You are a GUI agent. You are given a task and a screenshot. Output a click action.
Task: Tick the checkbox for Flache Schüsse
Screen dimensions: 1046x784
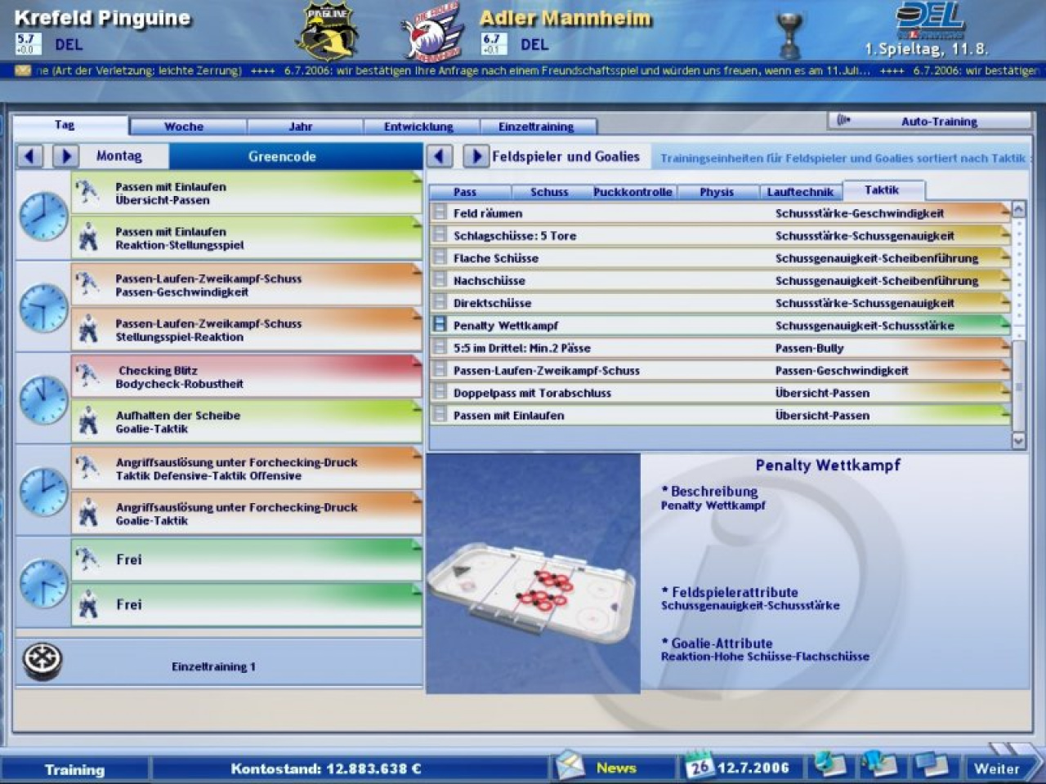[x=440, y=257]
